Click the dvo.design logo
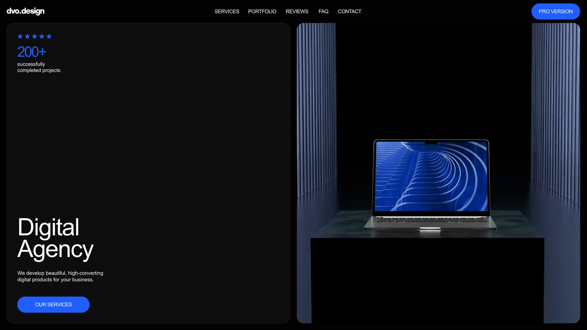 tap(26, 11)
